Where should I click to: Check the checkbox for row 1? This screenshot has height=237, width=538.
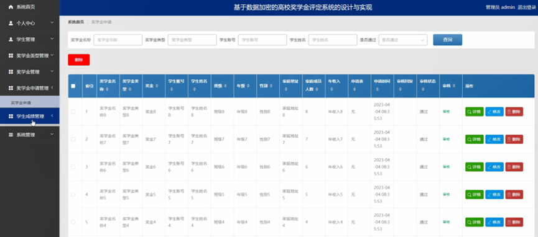coord(73,112)
